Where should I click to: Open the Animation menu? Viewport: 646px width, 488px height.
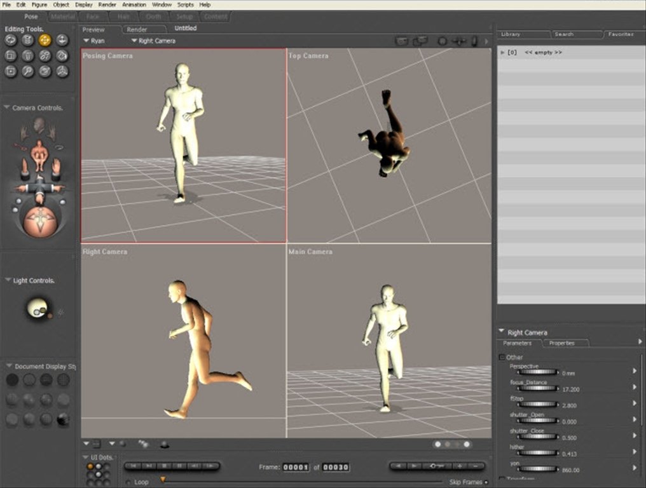pyautogui.click(x=134, y=4)
